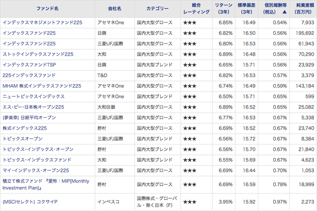Click the three-star rating in インベスコ row
Image resolution: width=317 pixels, height=211 pixels.
(x=190, y=202)
